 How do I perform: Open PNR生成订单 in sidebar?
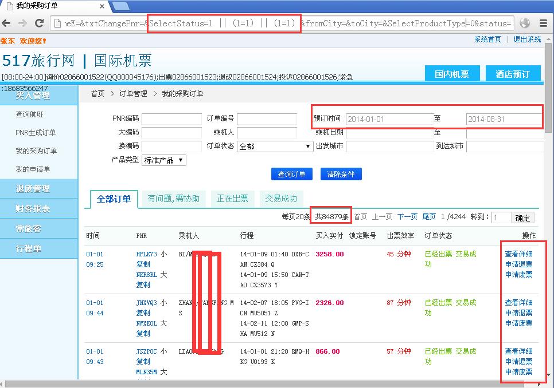point(36,133)
